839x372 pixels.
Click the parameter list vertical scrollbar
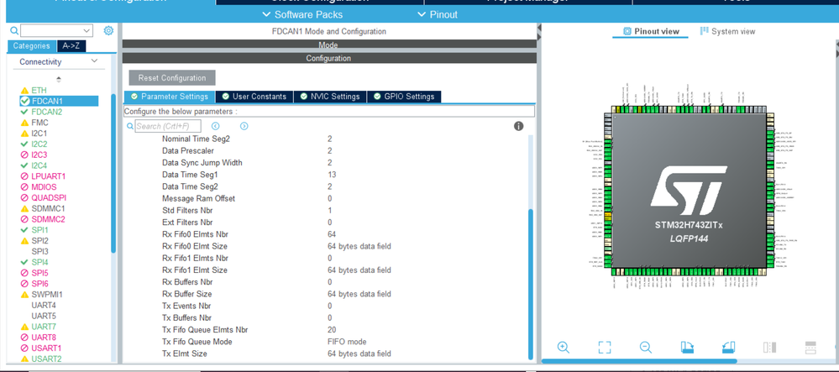(531, 284)
